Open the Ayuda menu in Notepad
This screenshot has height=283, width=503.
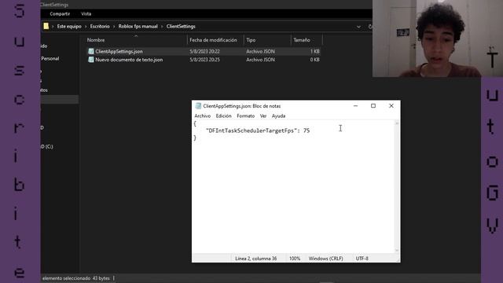click(278, 116)
